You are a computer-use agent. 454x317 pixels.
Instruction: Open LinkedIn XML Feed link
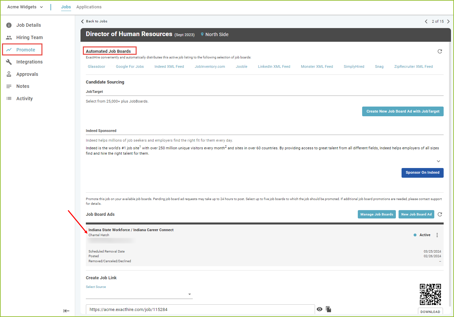pos(274,66)
